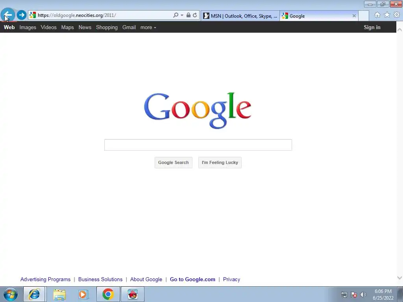This screenshot has width=403, height=302.
Task: Minimize the Internet Explorer window
Action: coord(370,4)
